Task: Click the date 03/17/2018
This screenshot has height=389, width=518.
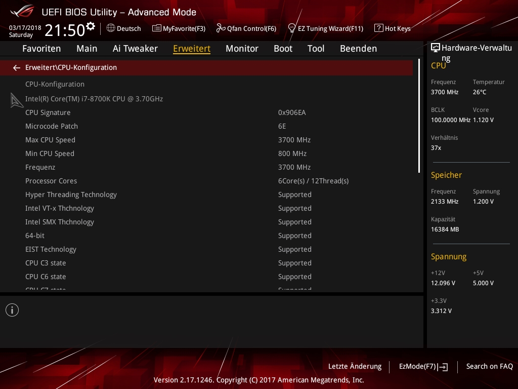Action: pos(25,28)
